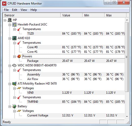Collapse Temperatures under WDC drive

tap(15, 70)
